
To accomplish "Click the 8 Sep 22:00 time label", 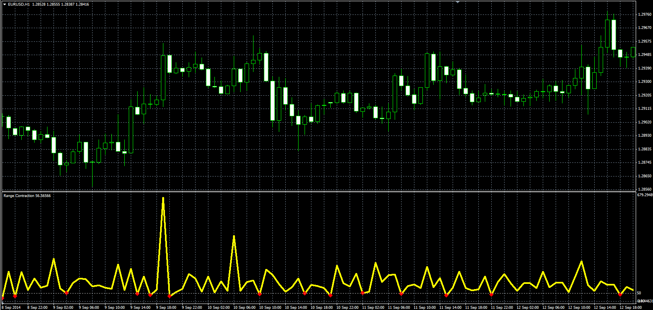I will (37, 308).
